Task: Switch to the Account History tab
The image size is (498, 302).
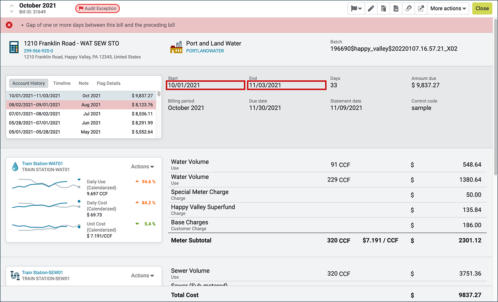Action: tap(29, 83)
